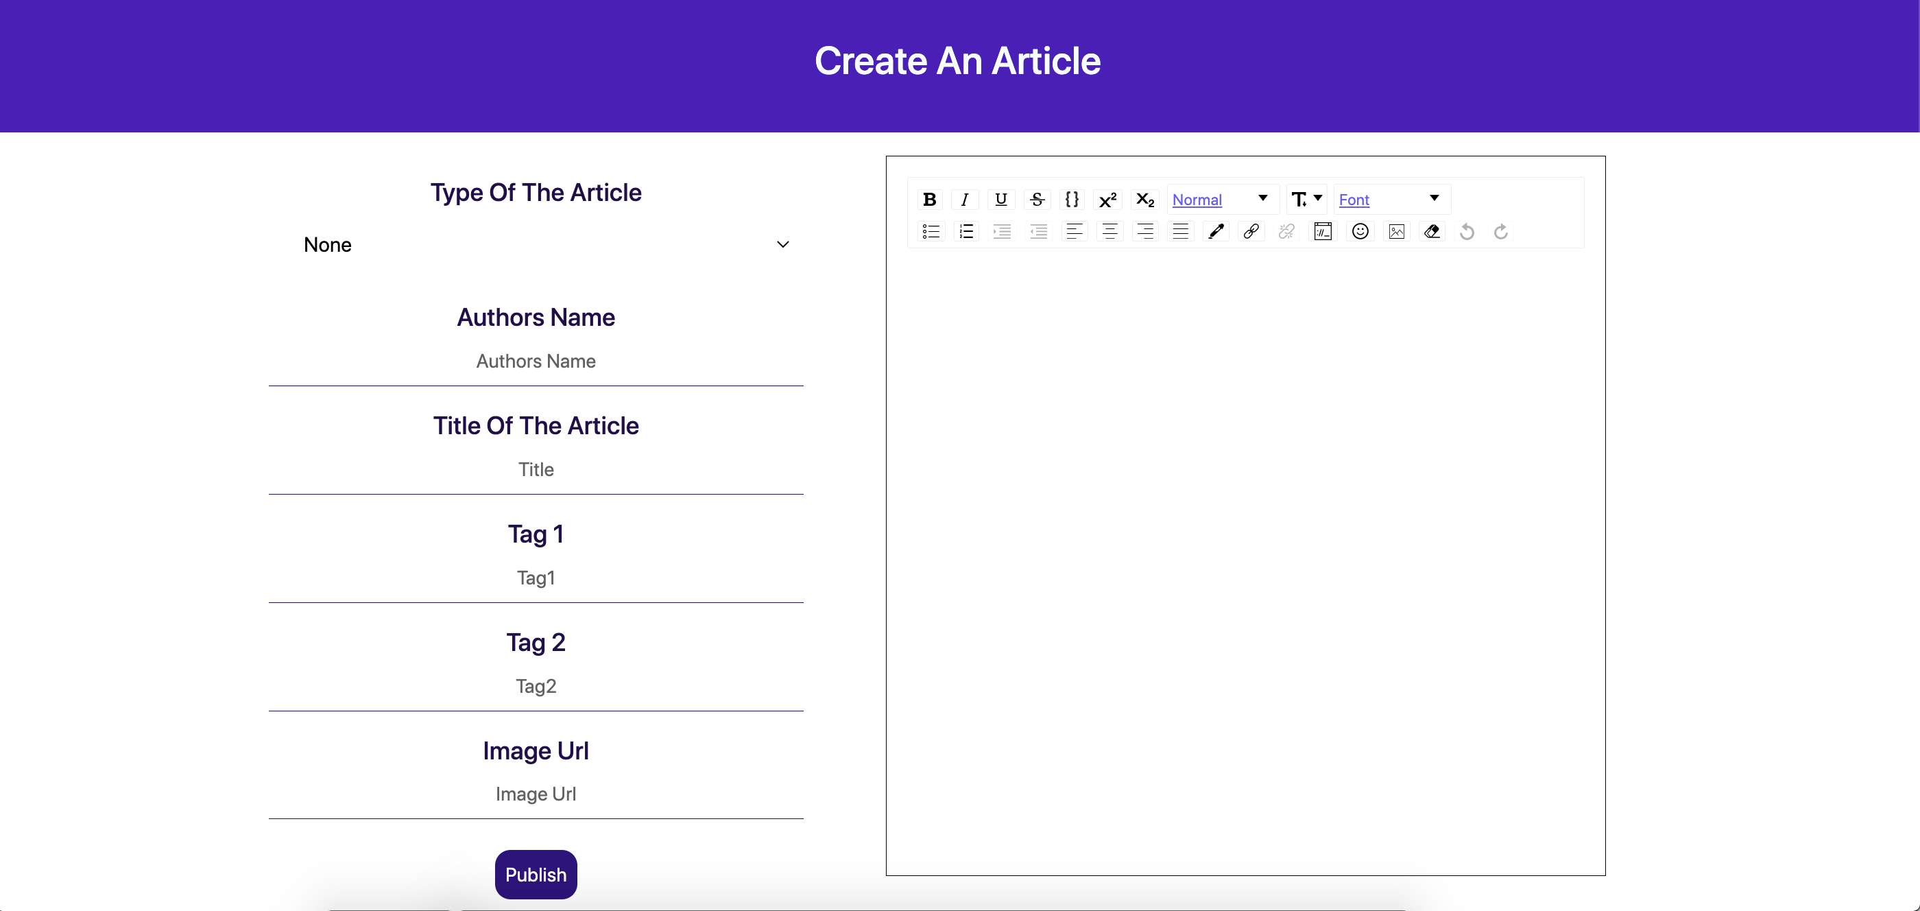Click the Publish button
The image size is (1920, 911).
(x=536, y=875)
